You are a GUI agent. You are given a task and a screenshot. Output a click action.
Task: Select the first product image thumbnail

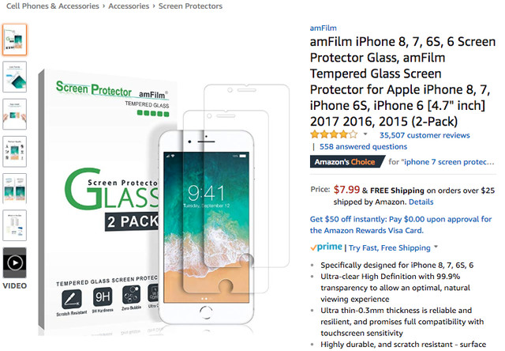point(14,40)
